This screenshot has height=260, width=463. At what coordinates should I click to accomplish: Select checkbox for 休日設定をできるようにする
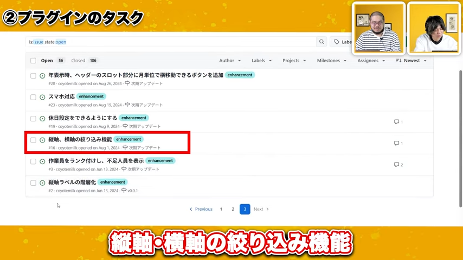(x=34, y=119)
